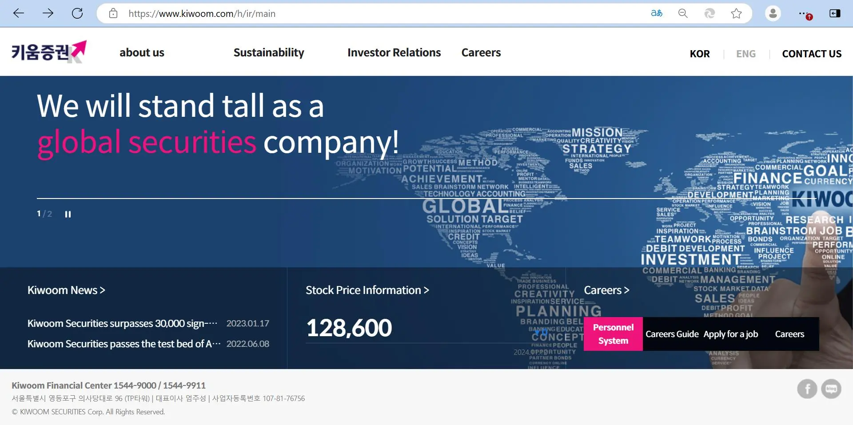Click the browser forward arrow

tap(48, 13)
